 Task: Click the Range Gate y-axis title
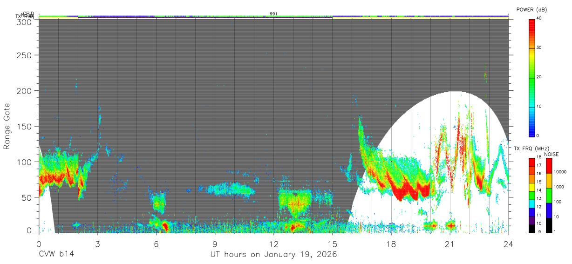click(7, 126)
